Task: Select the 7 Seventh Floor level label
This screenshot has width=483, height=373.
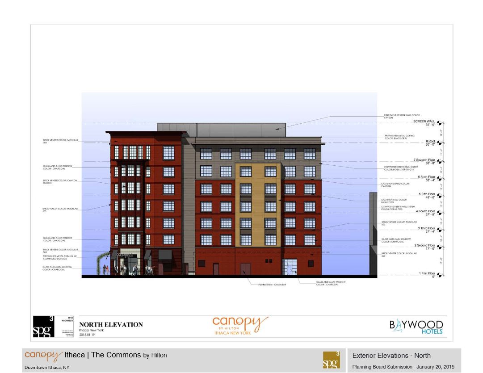Action: pos(424,160)
